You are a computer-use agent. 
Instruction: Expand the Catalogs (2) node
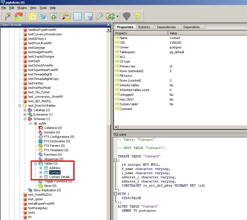[x=25, y=110]
